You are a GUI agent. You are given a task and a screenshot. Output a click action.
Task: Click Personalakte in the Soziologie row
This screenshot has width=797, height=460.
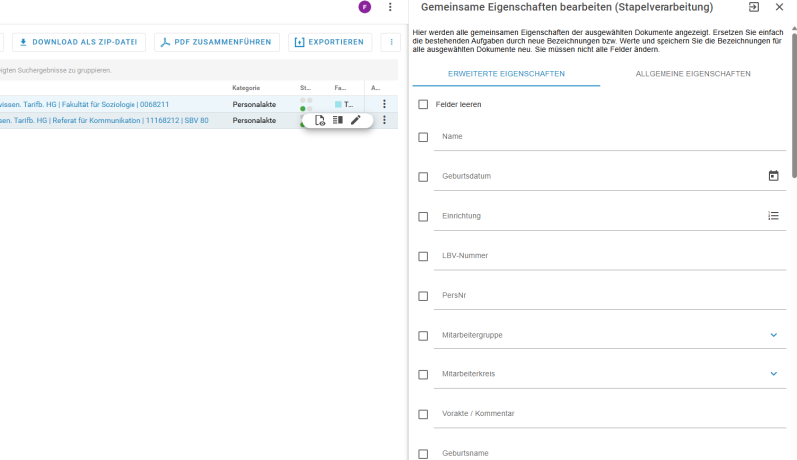click(254, 104)
